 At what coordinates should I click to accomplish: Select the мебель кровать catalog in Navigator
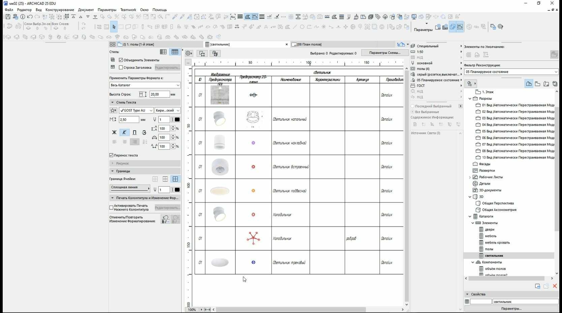[497, 243]
